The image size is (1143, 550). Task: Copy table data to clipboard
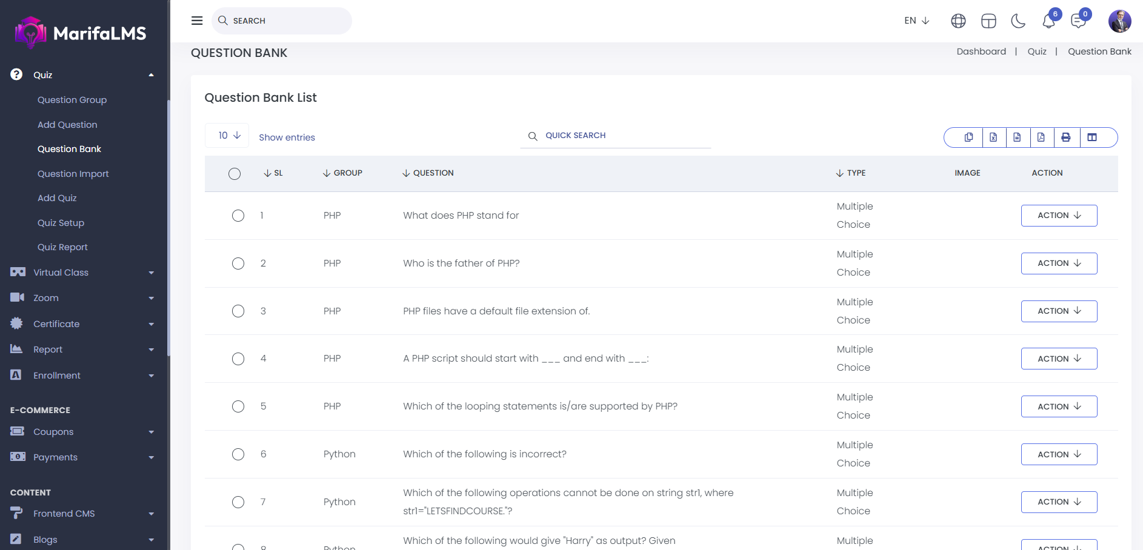click(968, 137)
